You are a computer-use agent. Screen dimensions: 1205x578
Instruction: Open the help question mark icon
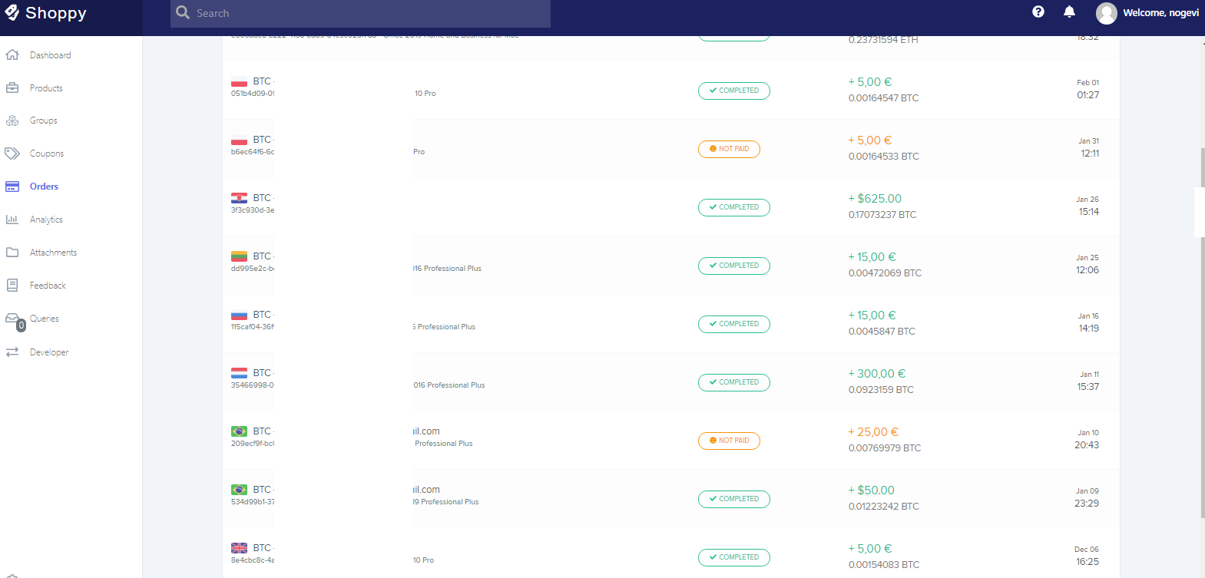coord(1038,12)
